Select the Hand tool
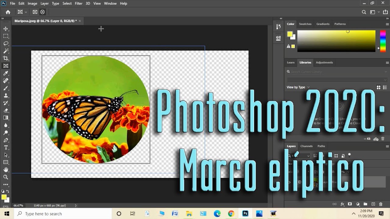Screen dimensions: 390x219 6,170
